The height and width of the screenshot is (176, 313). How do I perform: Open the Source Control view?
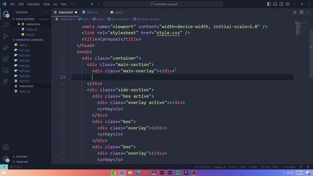[5, 36]
